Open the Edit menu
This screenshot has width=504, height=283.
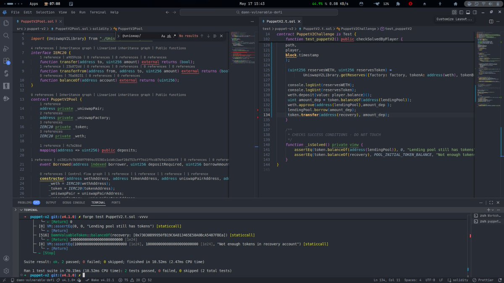(x=28, y=13)
